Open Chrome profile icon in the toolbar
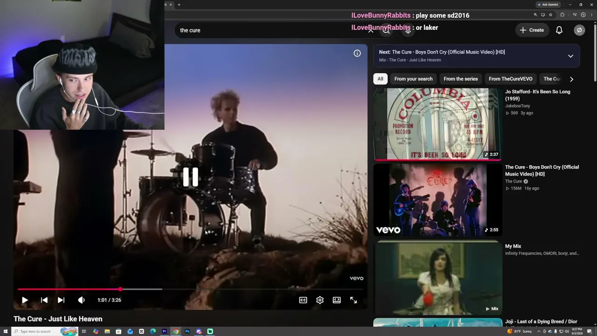 (x=583, y=15)
